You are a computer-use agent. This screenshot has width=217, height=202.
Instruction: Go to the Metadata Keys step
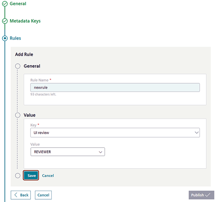coord(25,21)
